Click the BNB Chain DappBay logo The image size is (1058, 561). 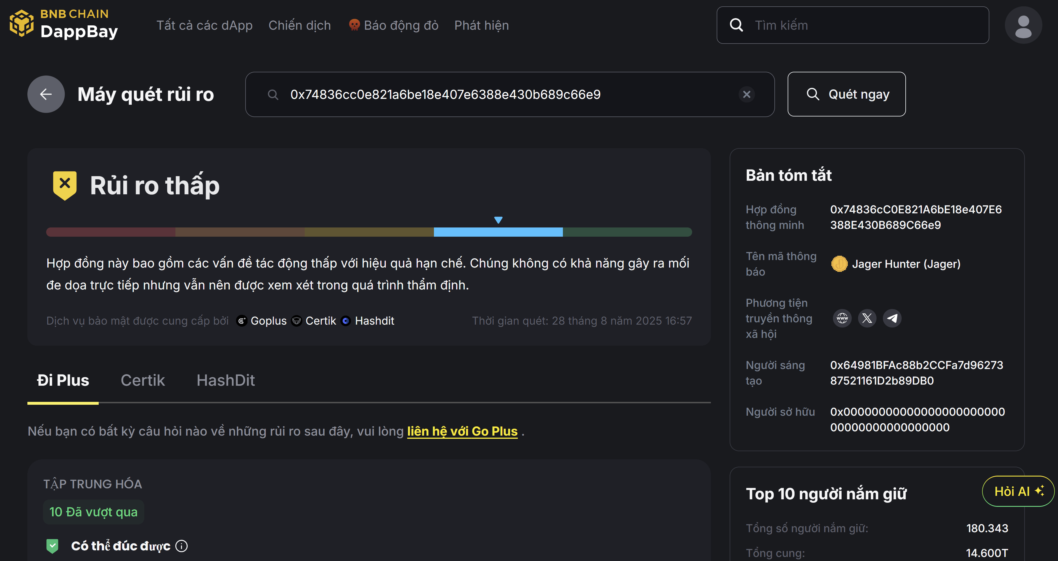(x=64, y=24)
